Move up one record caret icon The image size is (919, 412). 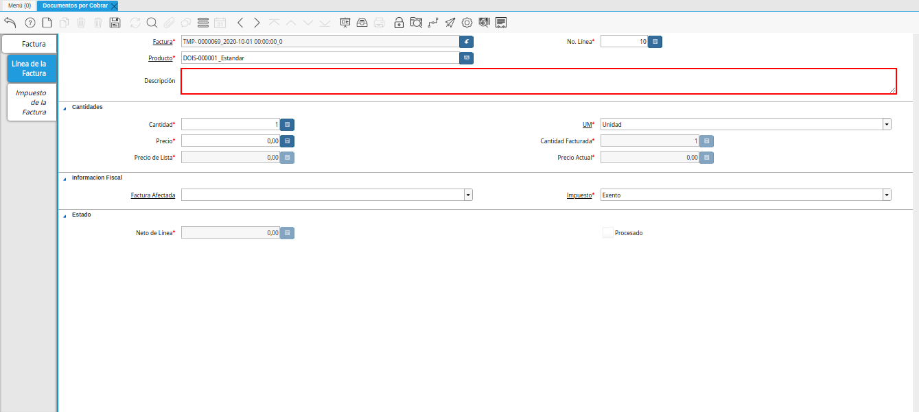291,23
